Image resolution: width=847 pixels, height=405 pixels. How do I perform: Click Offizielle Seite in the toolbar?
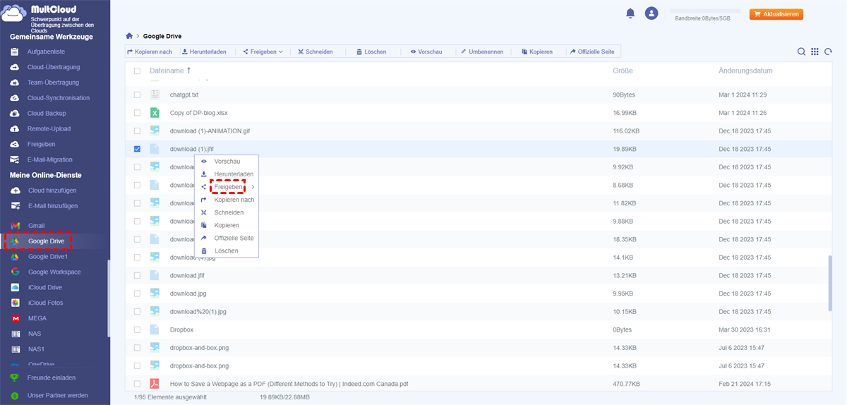click(592, 52)
